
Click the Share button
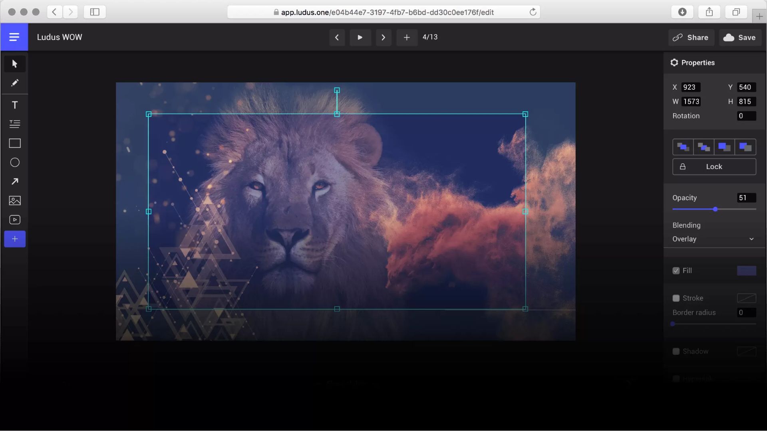pyautogui.click(x=691, y=38)
